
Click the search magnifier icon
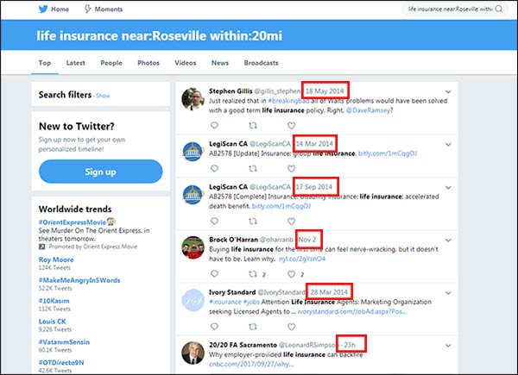499,9
